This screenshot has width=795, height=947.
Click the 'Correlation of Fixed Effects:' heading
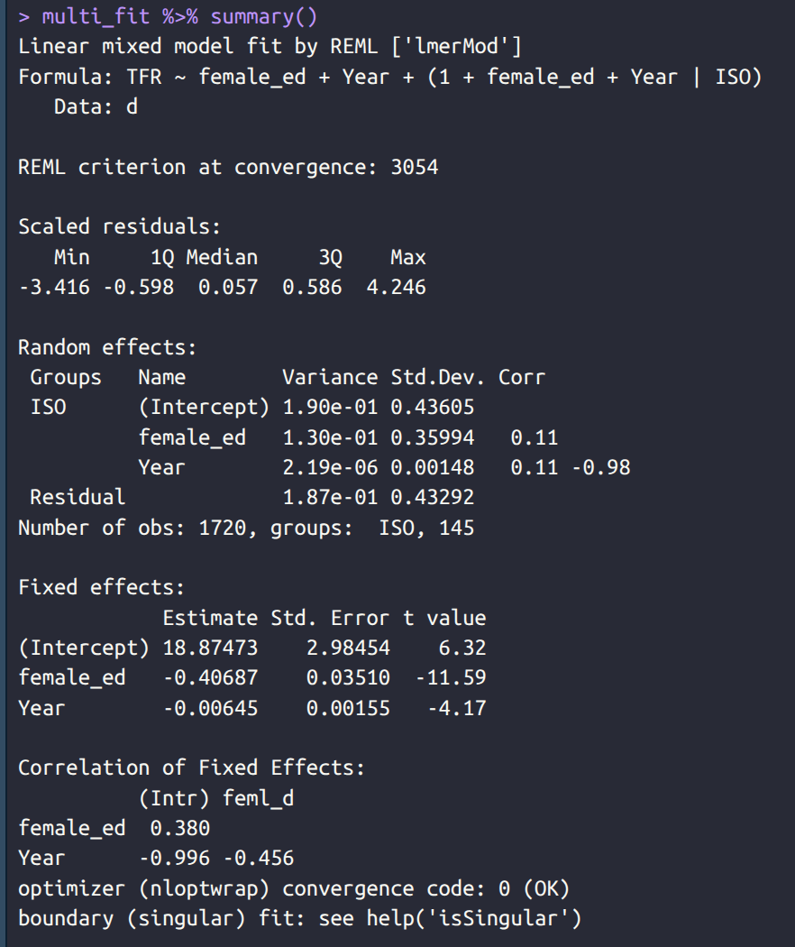192,768
